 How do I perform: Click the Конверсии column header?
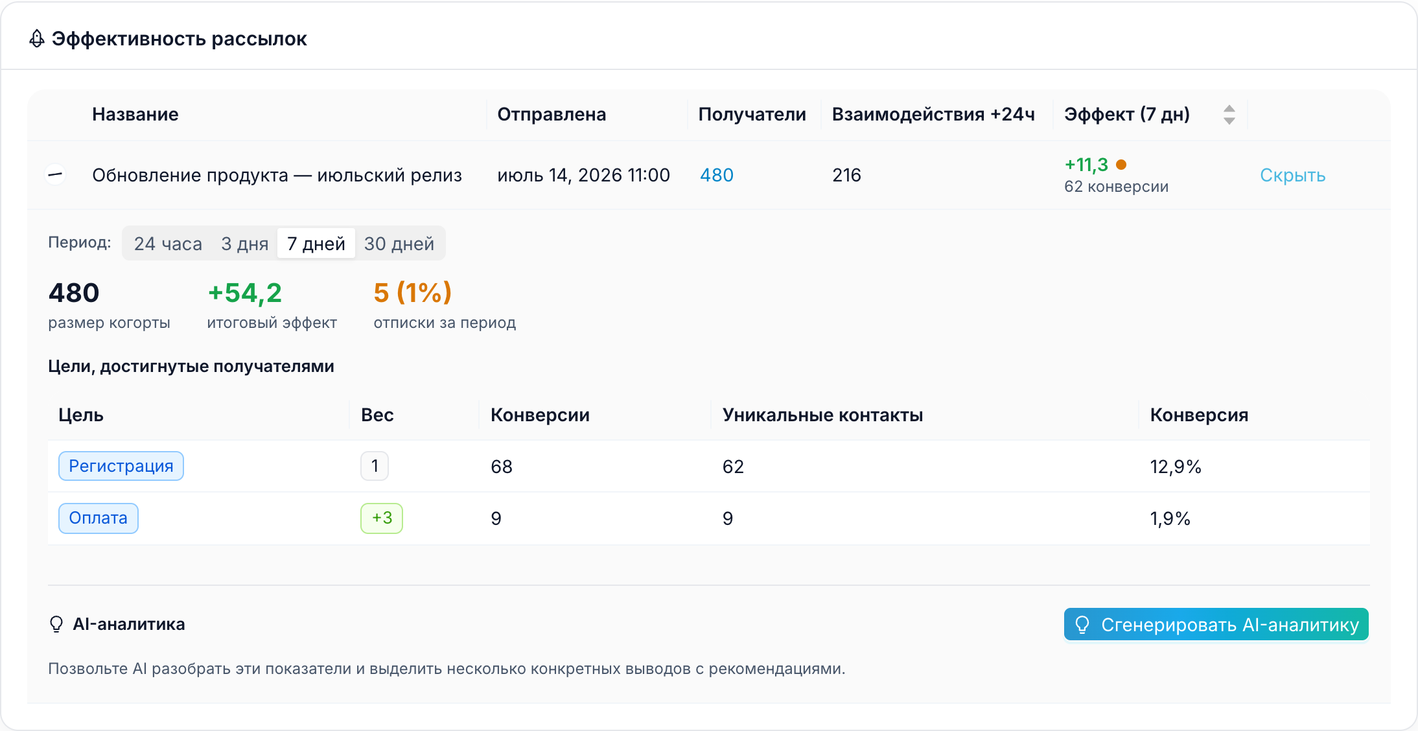coord(540,415)
